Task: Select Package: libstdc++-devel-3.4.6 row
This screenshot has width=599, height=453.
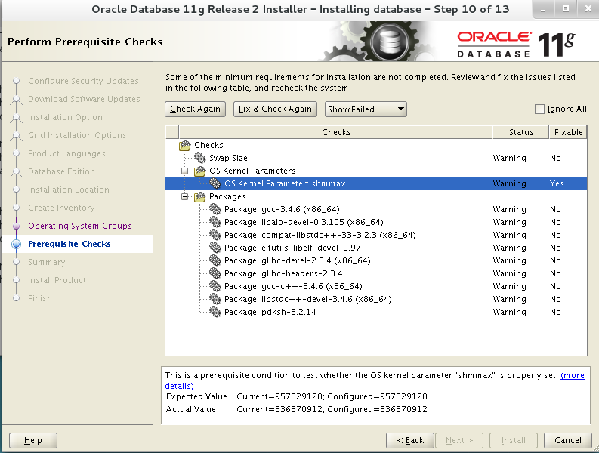Action: (376, 299)
